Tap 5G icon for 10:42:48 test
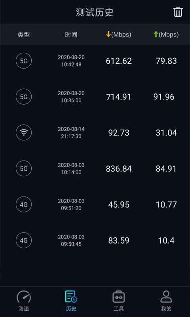This screenshot has width=190, height=317. pyautogui.click(x=24, y=61)
